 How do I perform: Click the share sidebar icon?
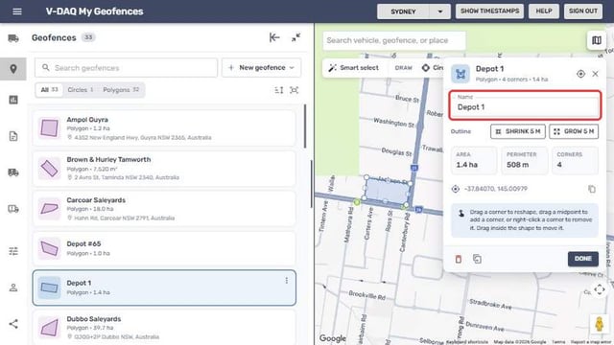[x=13, y=324]
